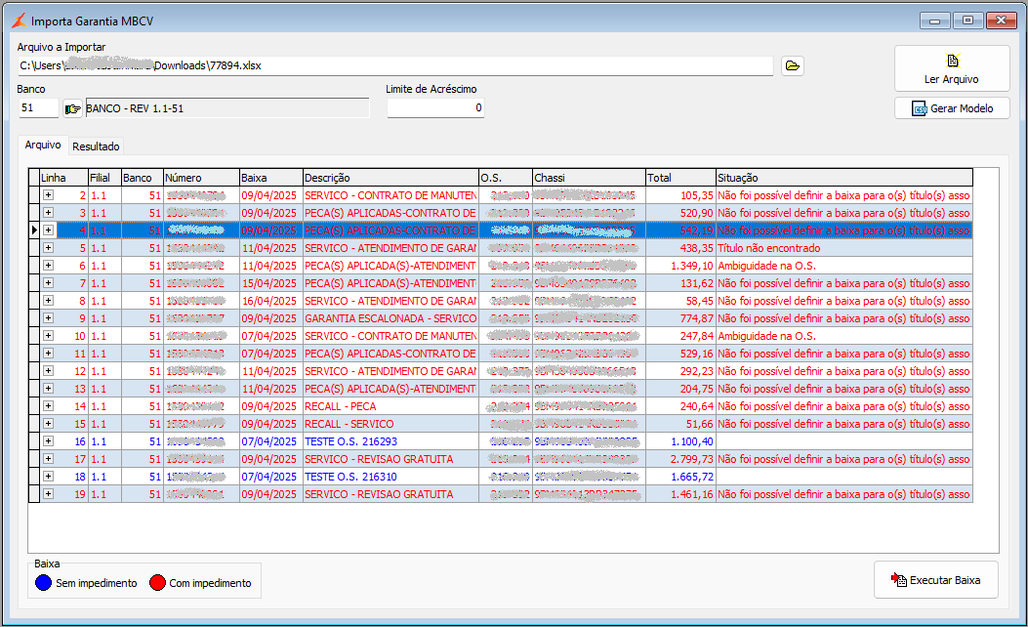Image resolution: width=1028 pixels, height=627 pixels.
Task: Click the Banco code field containing 51
Action: click(x=39, y=108)
